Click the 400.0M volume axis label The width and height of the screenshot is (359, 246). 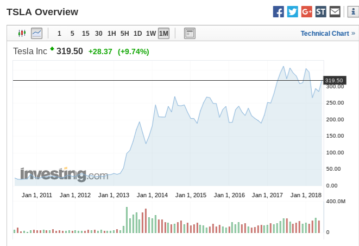[x=336, y=202]
